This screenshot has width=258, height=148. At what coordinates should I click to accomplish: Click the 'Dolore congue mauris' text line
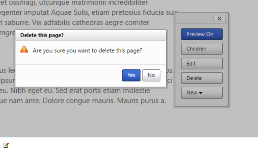[x=84, y=101]
